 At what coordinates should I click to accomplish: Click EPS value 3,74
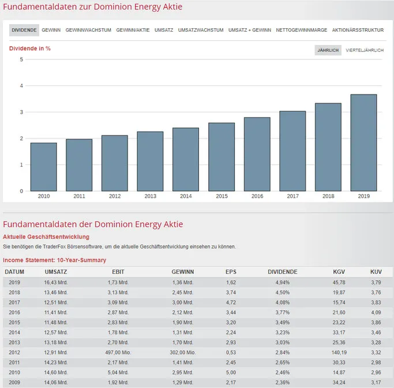click(231, 292)
